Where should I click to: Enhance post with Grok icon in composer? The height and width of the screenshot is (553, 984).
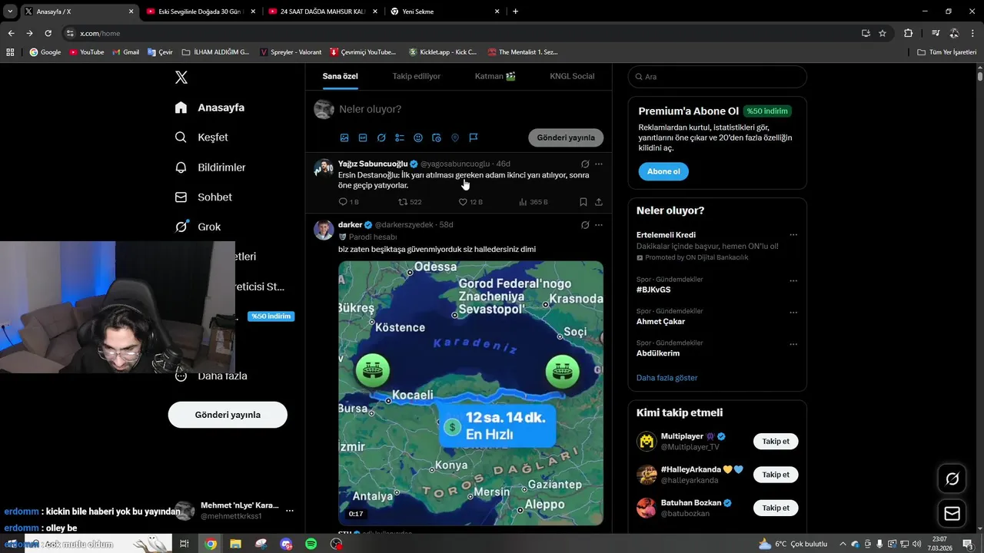tap(381, 137)
